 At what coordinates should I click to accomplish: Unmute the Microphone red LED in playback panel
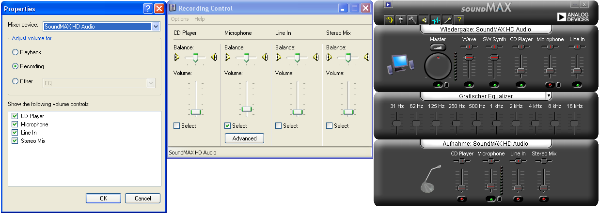click(x=550, y=85)
